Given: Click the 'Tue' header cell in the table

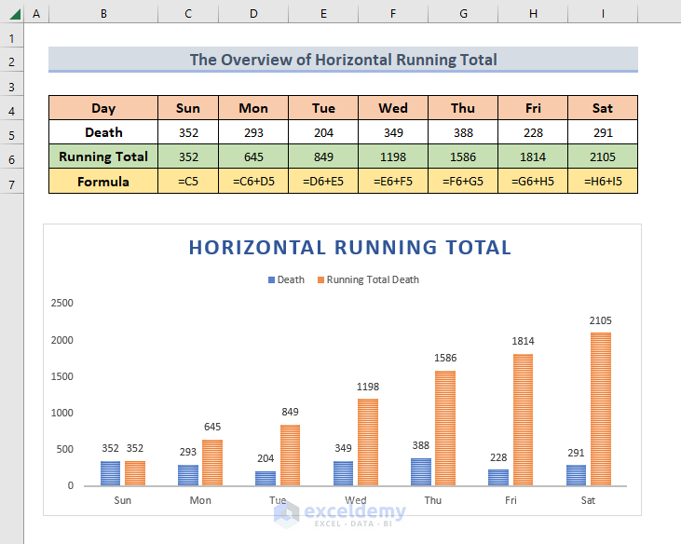Looking at the screenshot, I should pos(323,108).
